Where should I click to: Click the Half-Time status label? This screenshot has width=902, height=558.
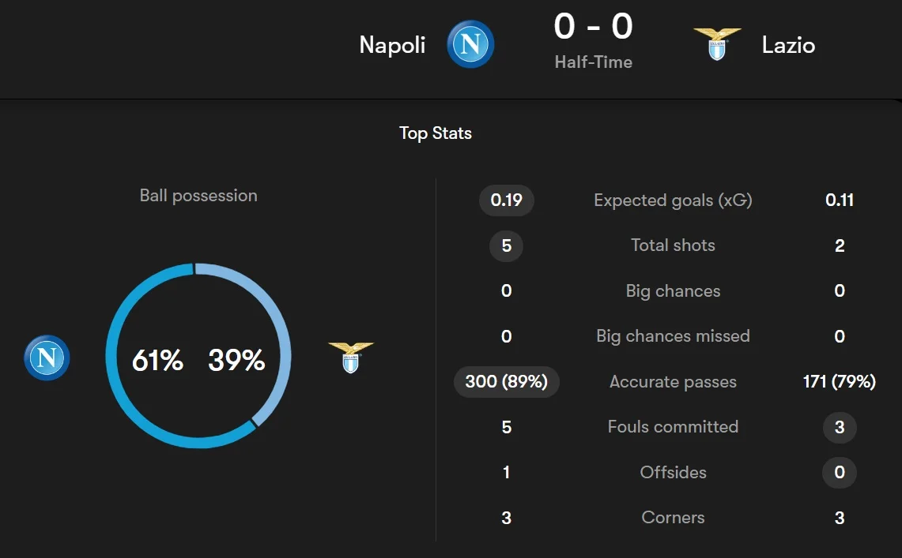click(593, 62)
